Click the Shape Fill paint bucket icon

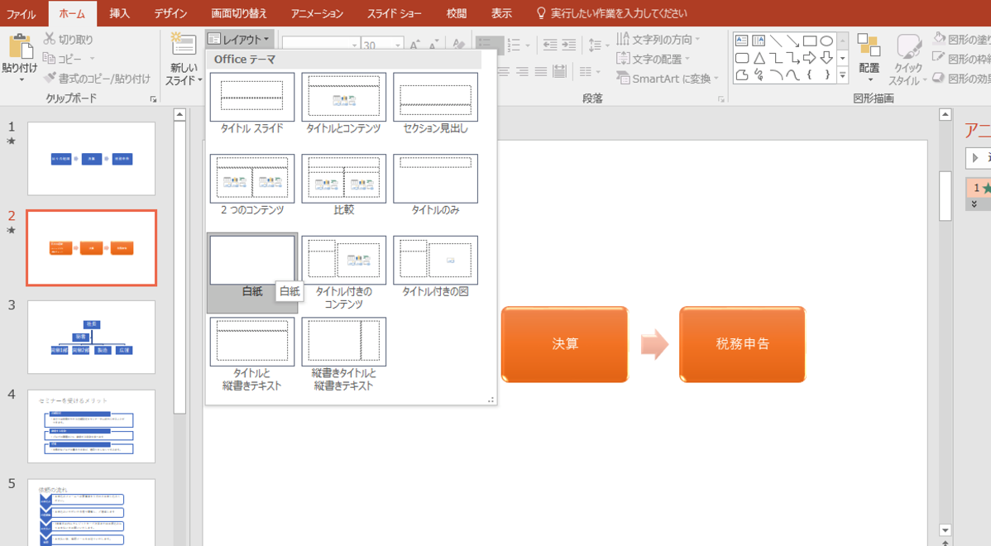939,39
